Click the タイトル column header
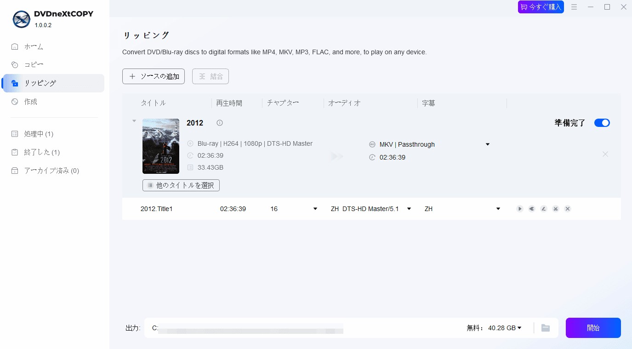This screenshot has width=632, height=349. (153, 103)
